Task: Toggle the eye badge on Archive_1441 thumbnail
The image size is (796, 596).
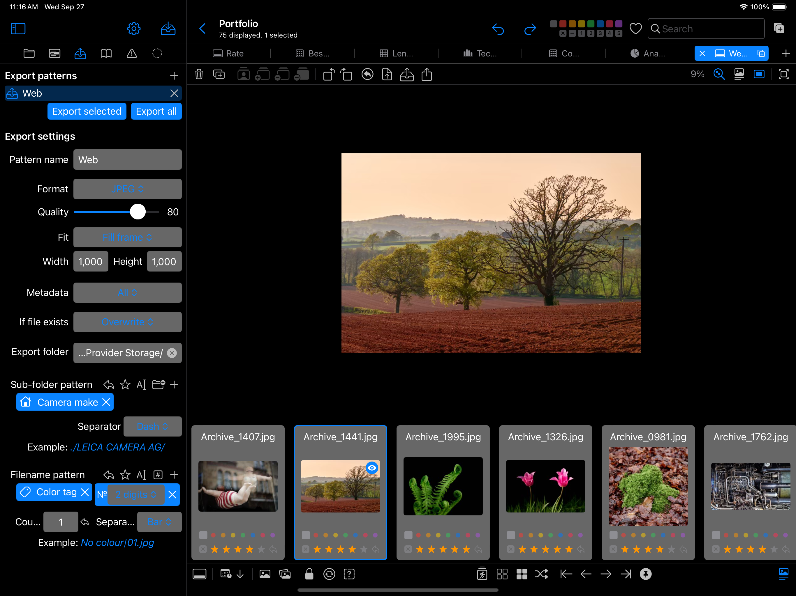Action: (x=372, y=468)
